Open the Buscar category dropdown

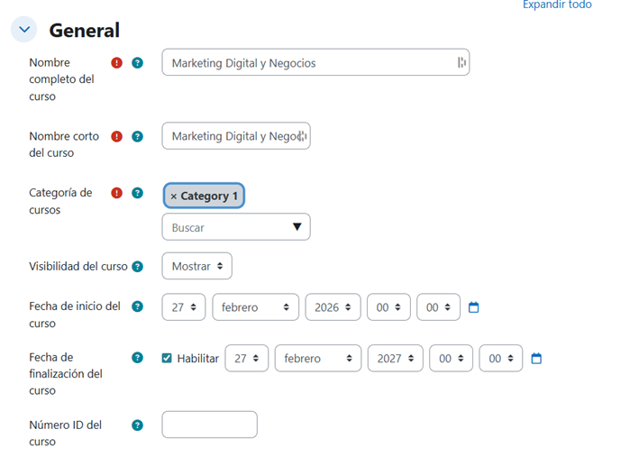[x=236, y=227]
